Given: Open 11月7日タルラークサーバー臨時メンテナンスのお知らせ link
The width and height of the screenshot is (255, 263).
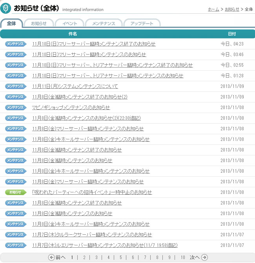Looking at the screenshot, I should (x=92, y=235).
